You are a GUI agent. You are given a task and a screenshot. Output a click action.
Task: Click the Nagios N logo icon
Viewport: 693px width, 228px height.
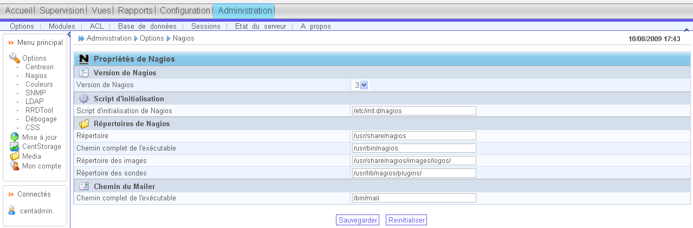(83, 59)
